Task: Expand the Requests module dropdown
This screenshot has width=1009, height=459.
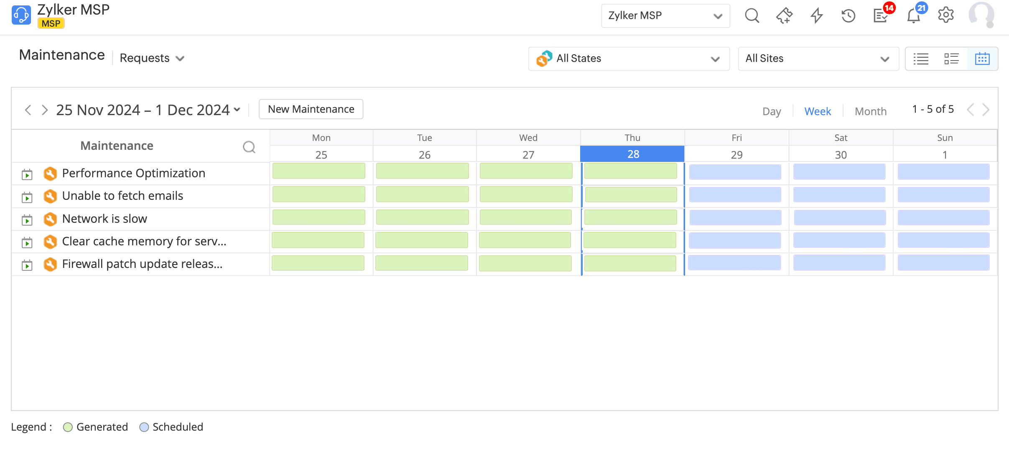Action: point(152,58)
